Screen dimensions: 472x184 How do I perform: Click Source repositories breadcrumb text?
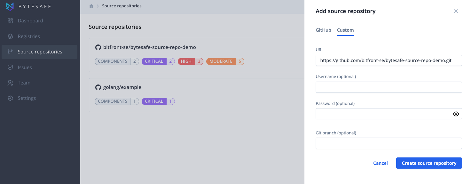pyautogui.click(x=122, y=6)
